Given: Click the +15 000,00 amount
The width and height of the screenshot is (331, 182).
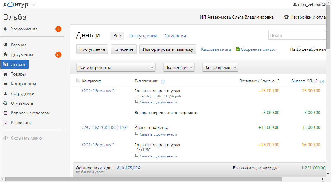Looking at the screenshot, I should pos(269,127).
